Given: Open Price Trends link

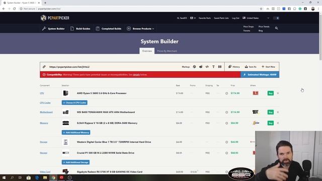Looking at the screenshot, I should [264, 27].
